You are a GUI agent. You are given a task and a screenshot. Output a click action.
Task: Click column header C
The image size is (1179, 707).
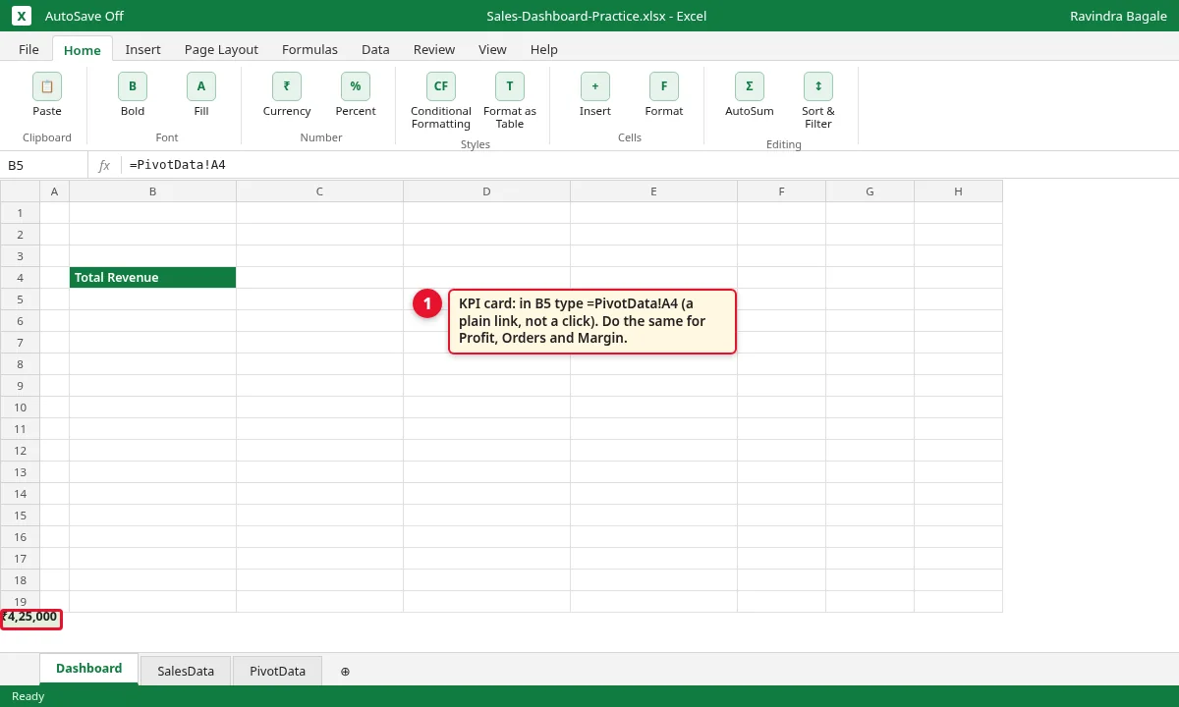click(320, 191)
